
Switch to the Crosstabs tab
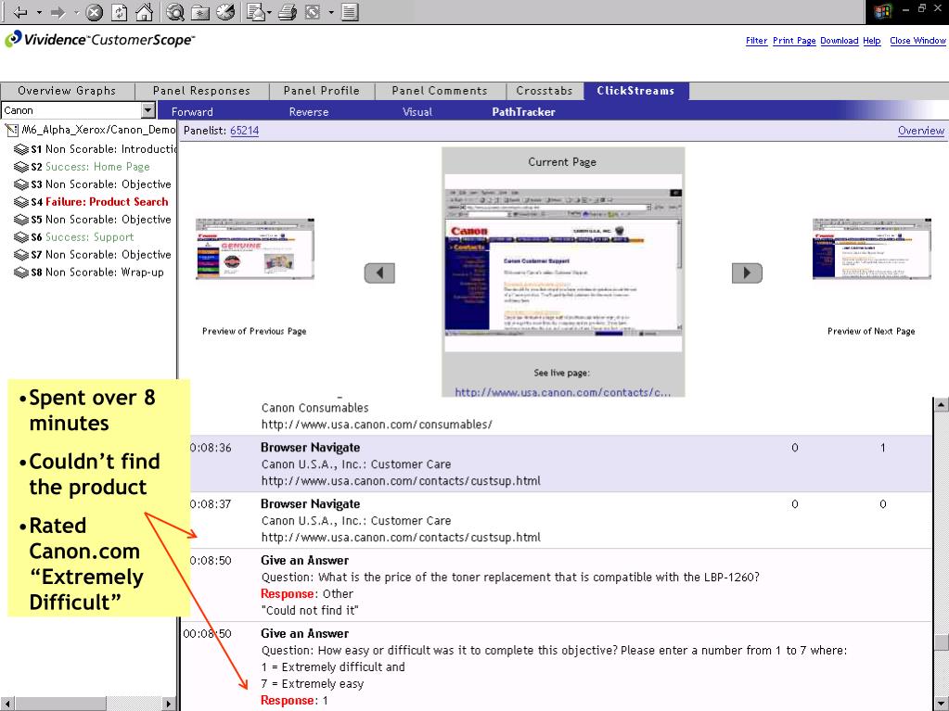(x=545, y=91)
